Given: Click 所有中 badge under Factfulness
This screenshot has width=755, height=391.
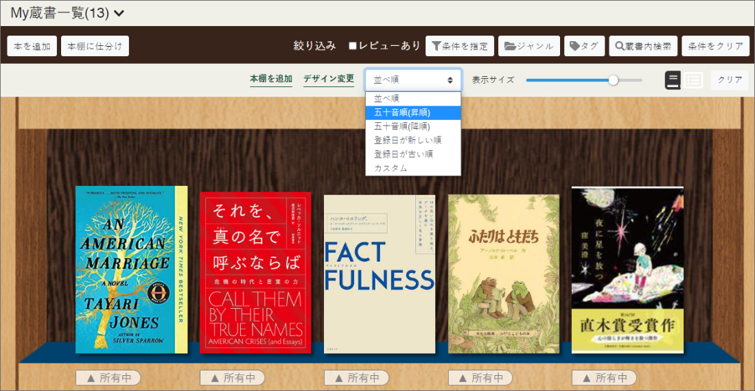Looking at the screenshot, I should [x=356, y=378].
